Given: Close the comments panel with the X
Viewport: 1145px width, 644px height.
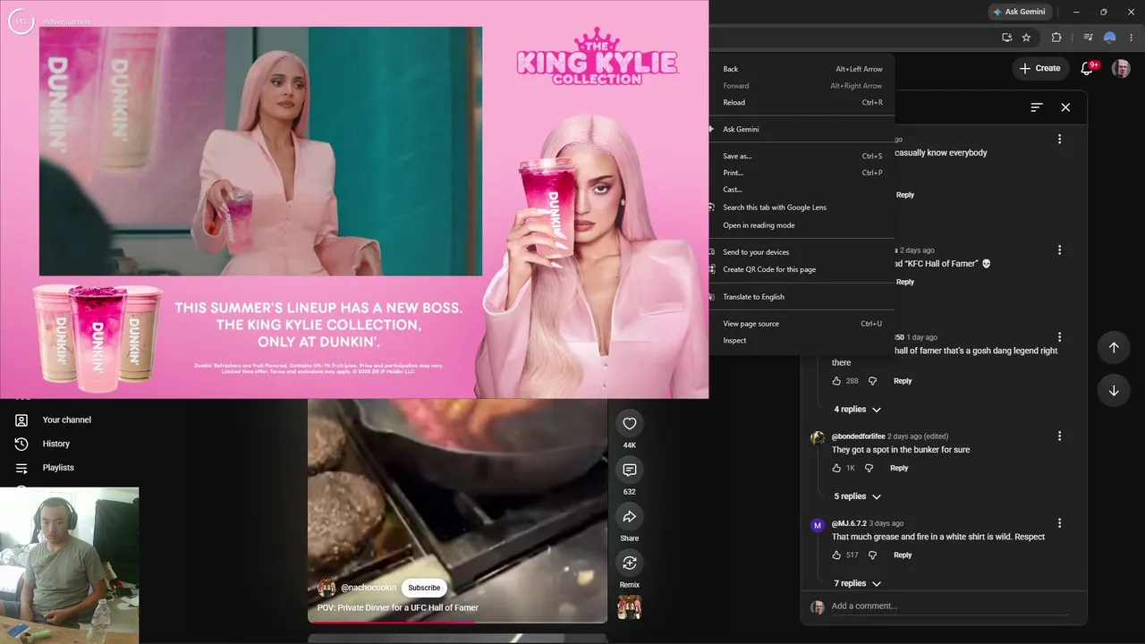Looking at the screenshot, I should [1065, 107].
